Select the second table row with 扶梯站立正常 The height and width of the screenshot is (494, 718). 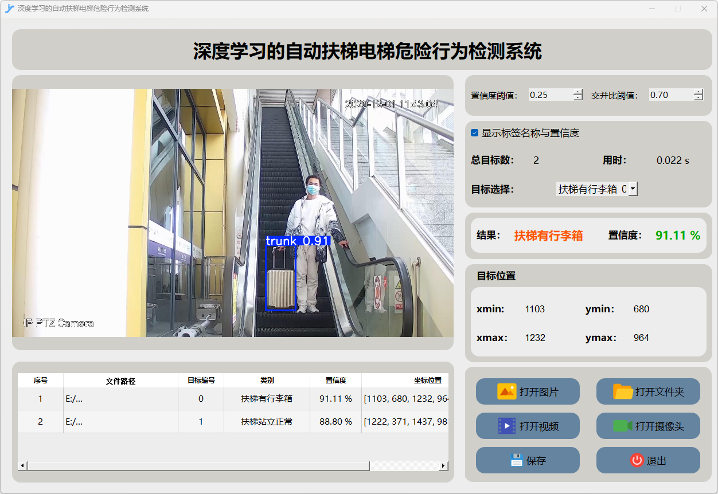267,422
